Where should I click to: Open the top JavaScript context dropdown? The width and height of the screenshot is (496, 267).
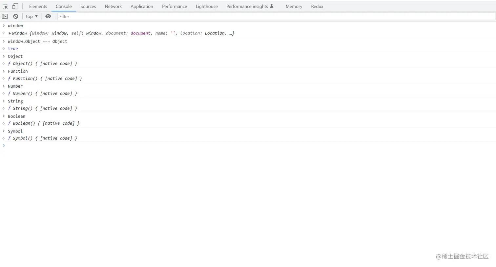[32, 16]
